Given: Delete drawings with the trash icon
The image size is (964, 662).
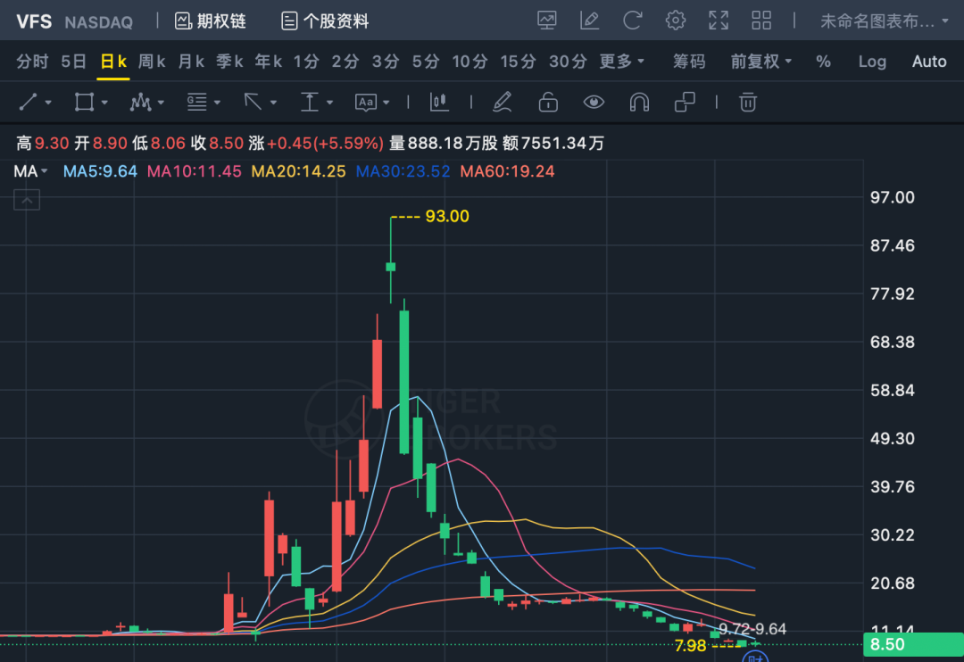Looking at the screenshot, I should (x=748, y=103).
